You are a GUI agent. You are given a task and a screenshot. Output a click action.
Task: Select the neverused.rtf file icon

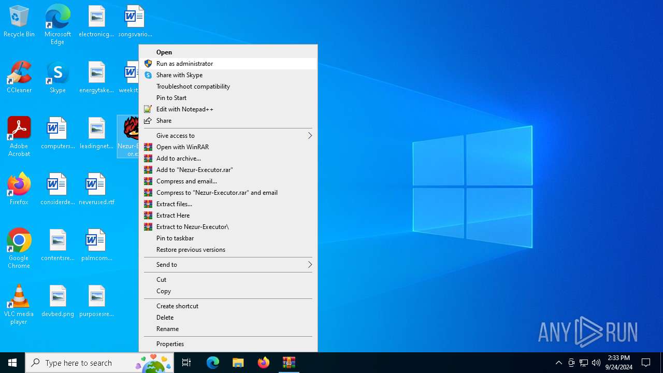(x=96, y=190)
